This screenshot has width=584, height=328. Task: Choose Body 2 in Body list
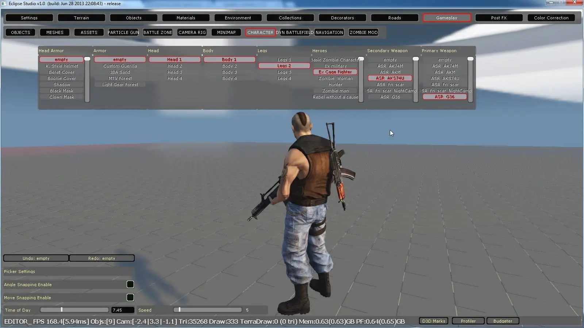pos(230,66)
